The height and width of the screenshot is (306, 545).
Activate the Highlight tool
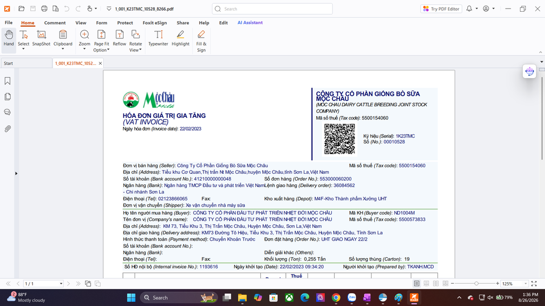coord(180,38)
